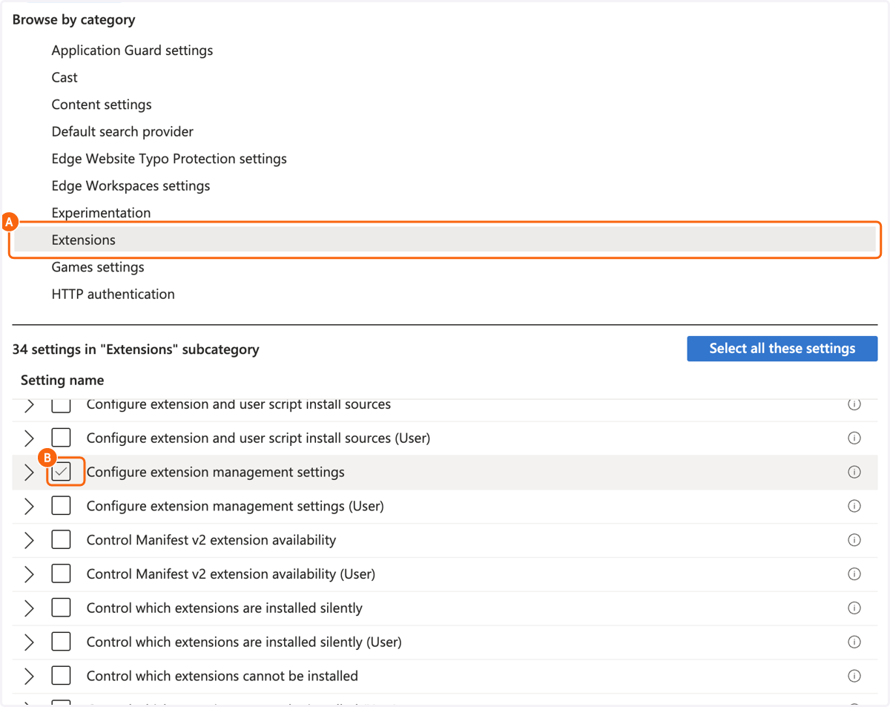Check Configure extension and user script install sources (User)
Screen dimensions: 890x707
pyautogui.click(x=61, y=438)
